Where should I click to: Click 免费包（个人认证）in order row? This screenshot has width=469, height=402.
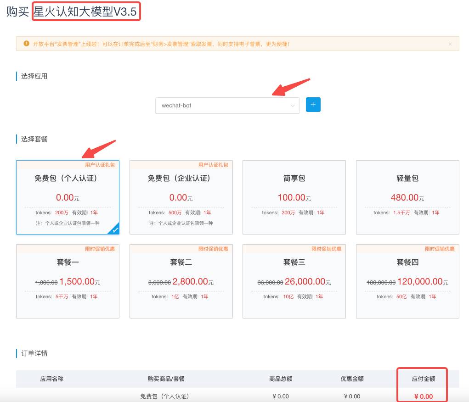(x=164, y=396)
